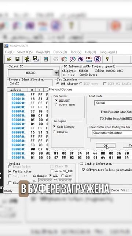Toggle the Skip 0xFF checkbox
Image resolution: width=132 pixels, height=236 pixels.
pyautogui.click(x=10, y=176)
